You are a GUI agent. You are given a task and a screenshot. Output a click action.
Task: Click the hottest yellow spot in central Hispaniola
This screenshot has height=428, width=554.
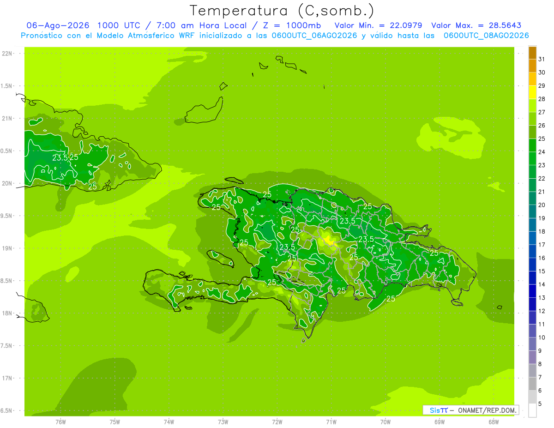(x=329, y=240)
